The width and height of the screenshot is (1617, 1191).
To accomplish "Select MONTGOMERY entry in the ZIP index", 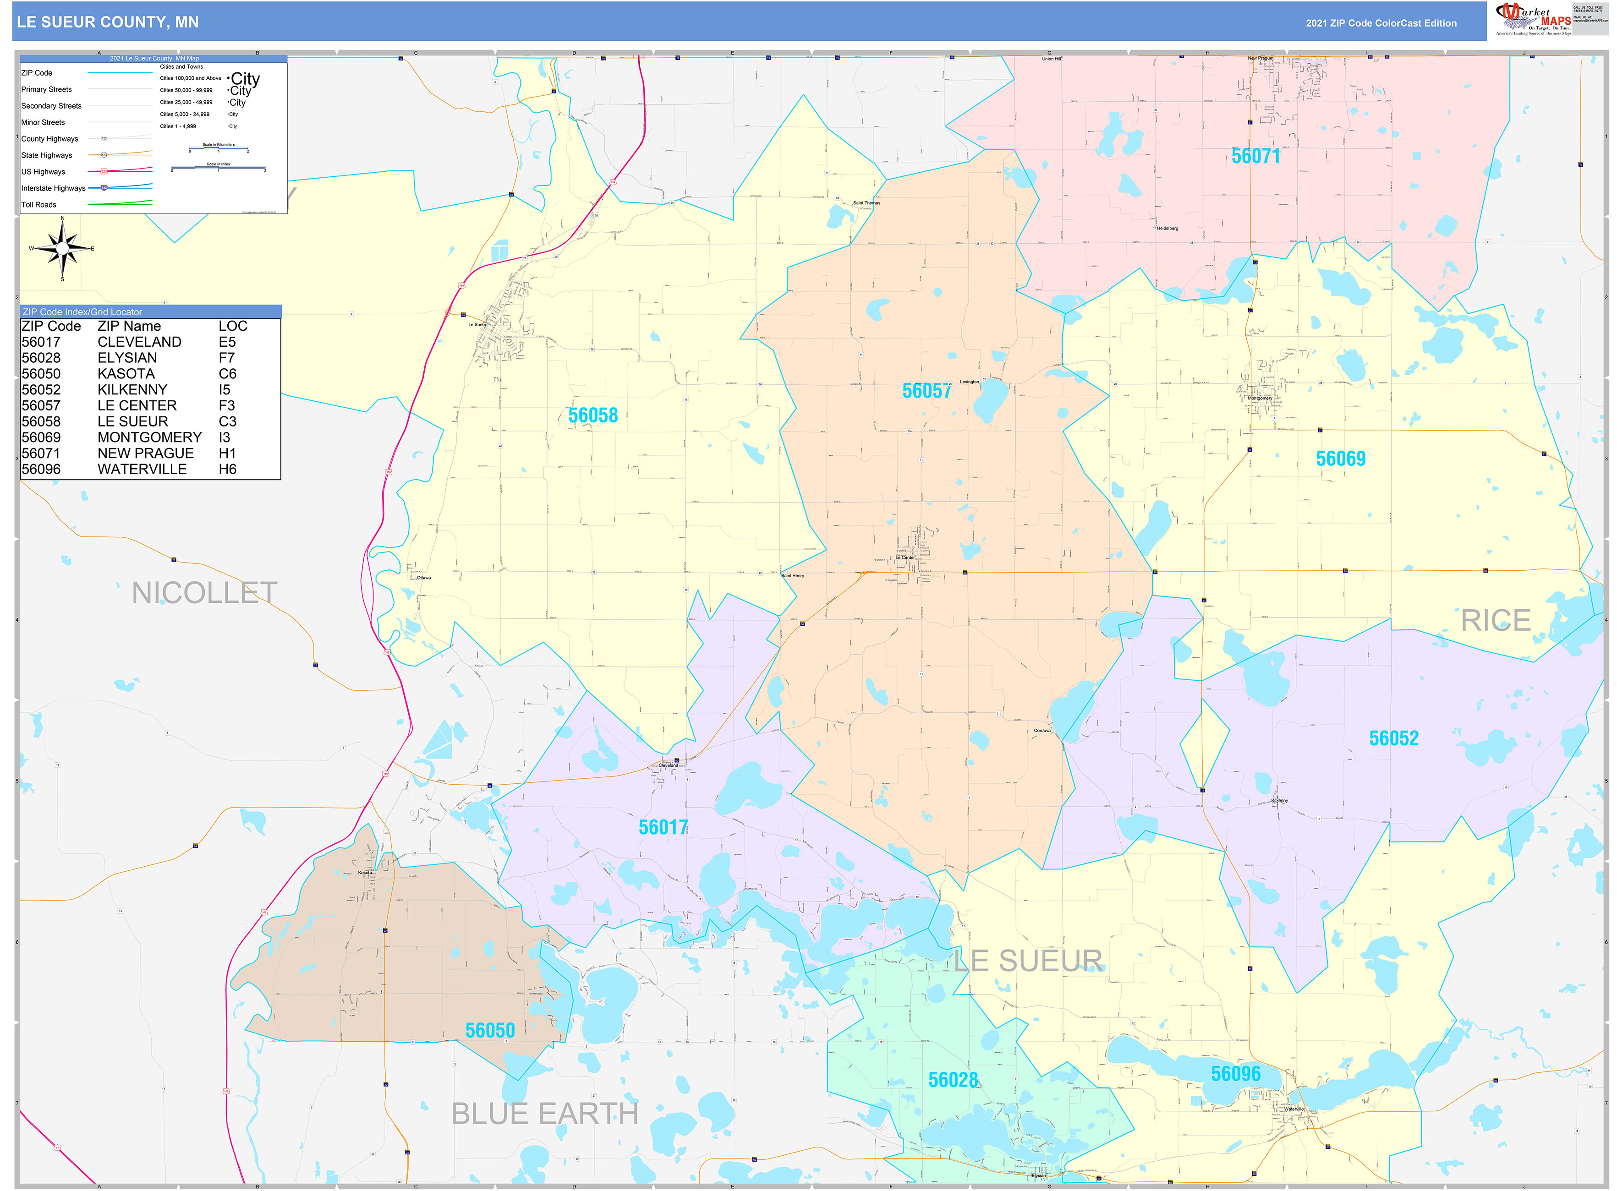I will pyautogui.click(x=148, y=437).
